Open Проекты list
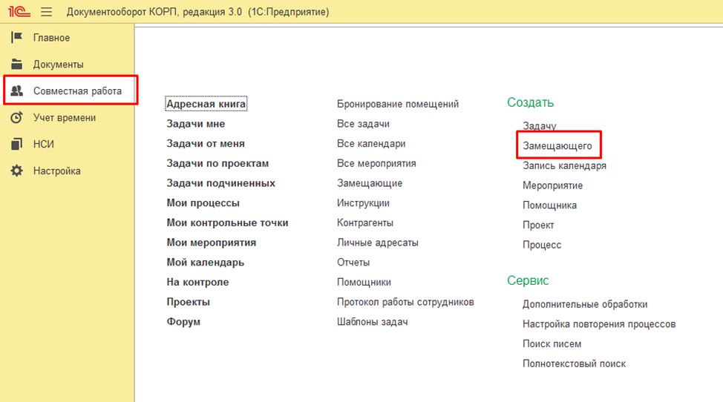This screenshot has width=723, height=402. [x=188, y=302]
